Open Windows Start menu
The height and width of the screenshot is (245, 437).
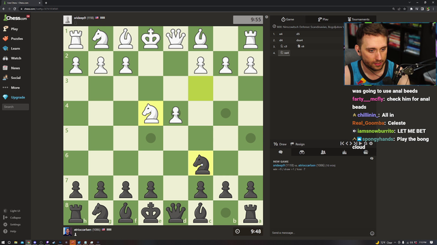pos(3,242)
